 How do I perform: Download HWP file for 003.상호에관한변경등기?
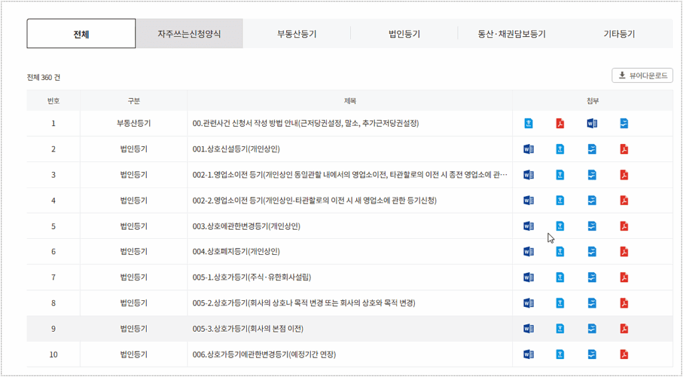point(560,226)
